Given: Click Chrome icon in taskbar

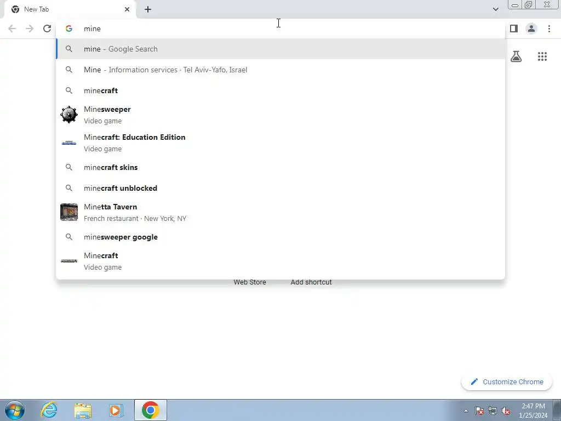Looking at the screenshot, I should point(150,410).
